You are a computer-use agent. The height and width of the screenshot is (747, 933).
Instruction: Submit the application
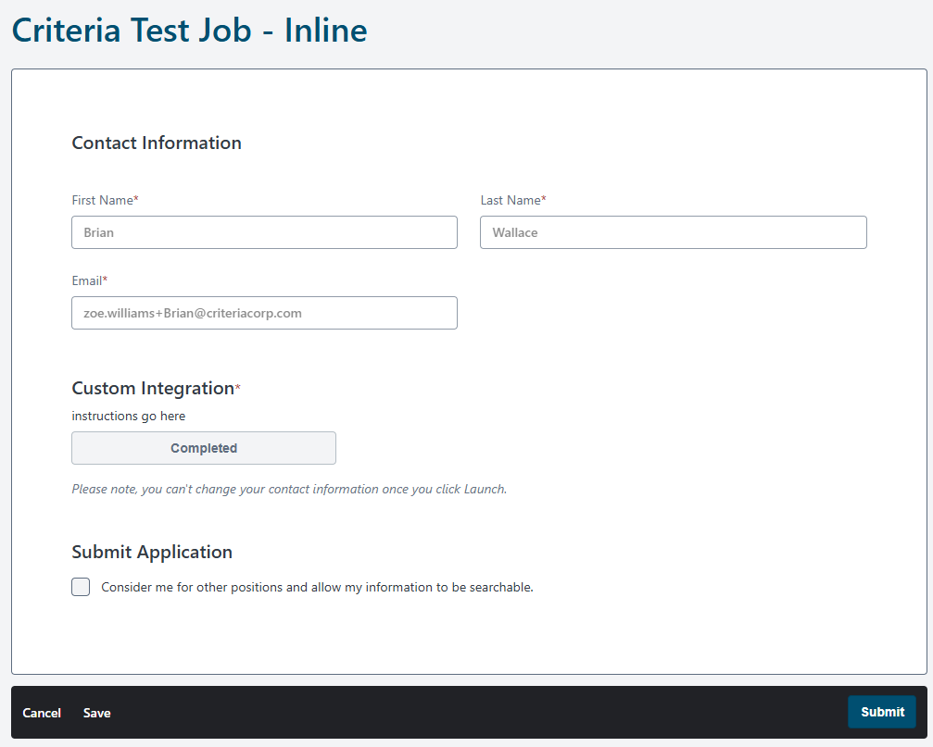(x=882, y=712)
